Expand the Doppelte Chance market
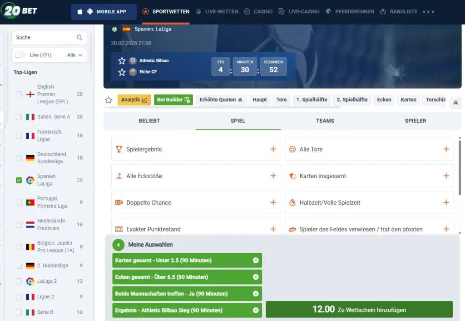This screenshot has width=465, height=321. [273, 202]
